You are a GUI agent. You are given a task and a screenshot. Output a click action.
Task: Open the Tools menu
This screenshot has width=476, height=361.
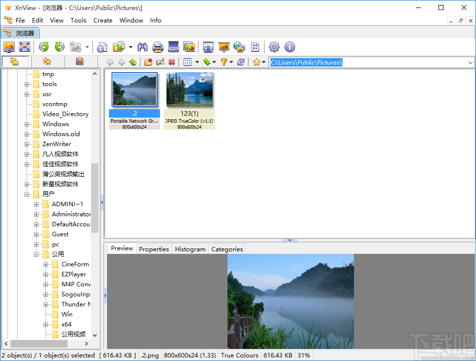pos(78,21)
